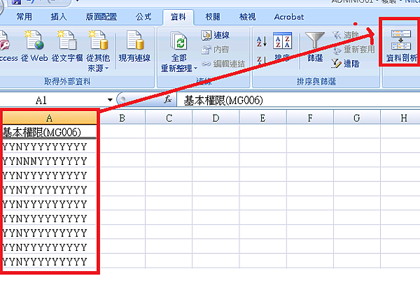
Task: Open the Review (校閱) tab
Action: (x=213, y=17)
